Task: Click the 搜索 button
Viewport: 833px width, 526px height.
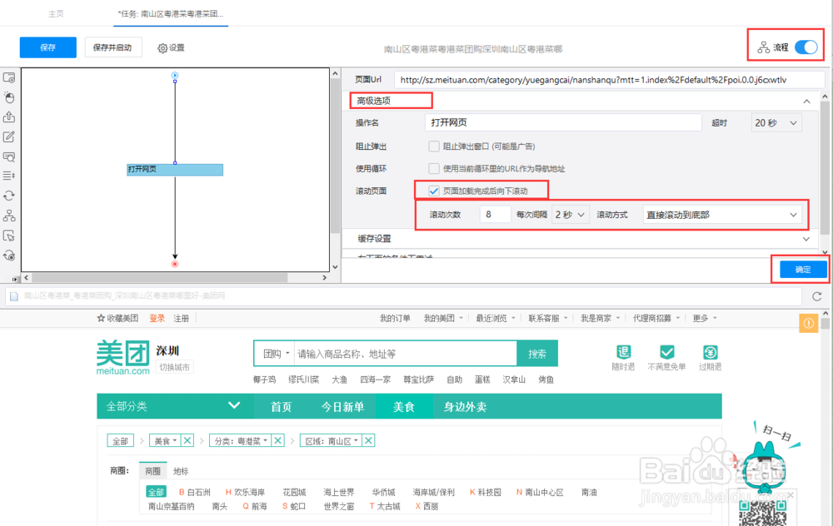Action: click(x=537, y=354)
